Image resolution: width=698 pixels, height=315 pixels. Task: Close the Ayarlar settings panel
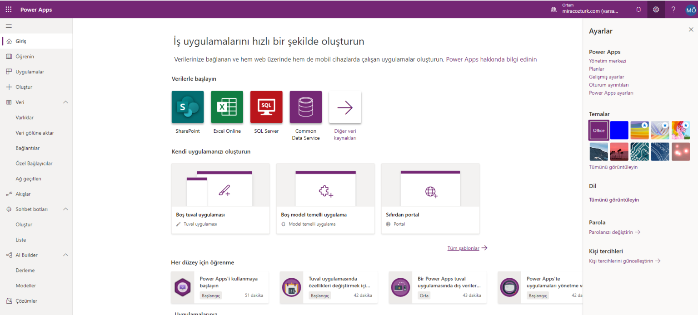(x=691, y=29)
